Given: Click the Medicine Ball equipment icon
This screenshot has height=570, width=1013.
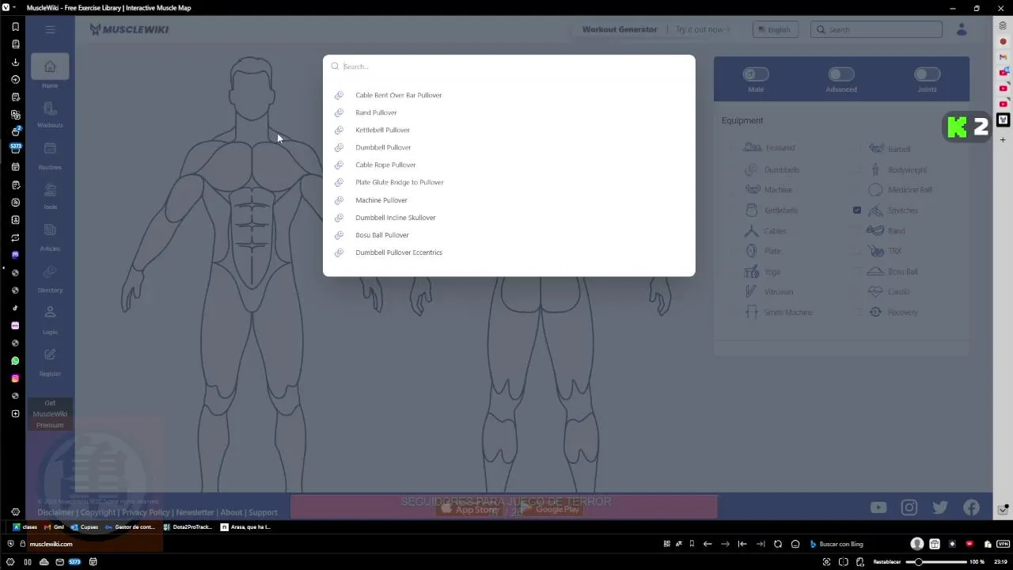Looking at the screenshot, I should coord(875,190).
